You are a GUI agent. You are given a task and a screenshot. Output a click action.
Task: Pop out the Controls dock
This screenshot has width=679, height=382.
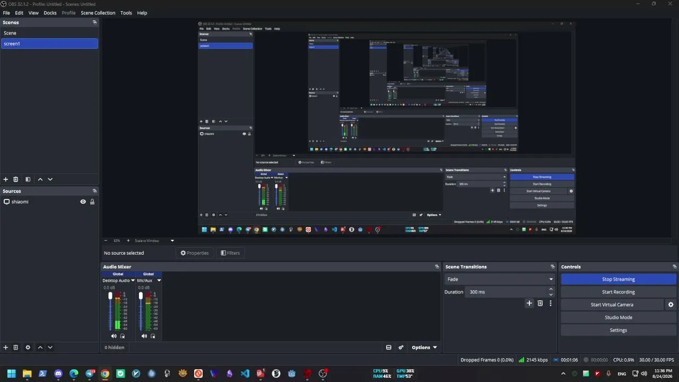click(x=674, y=267)
